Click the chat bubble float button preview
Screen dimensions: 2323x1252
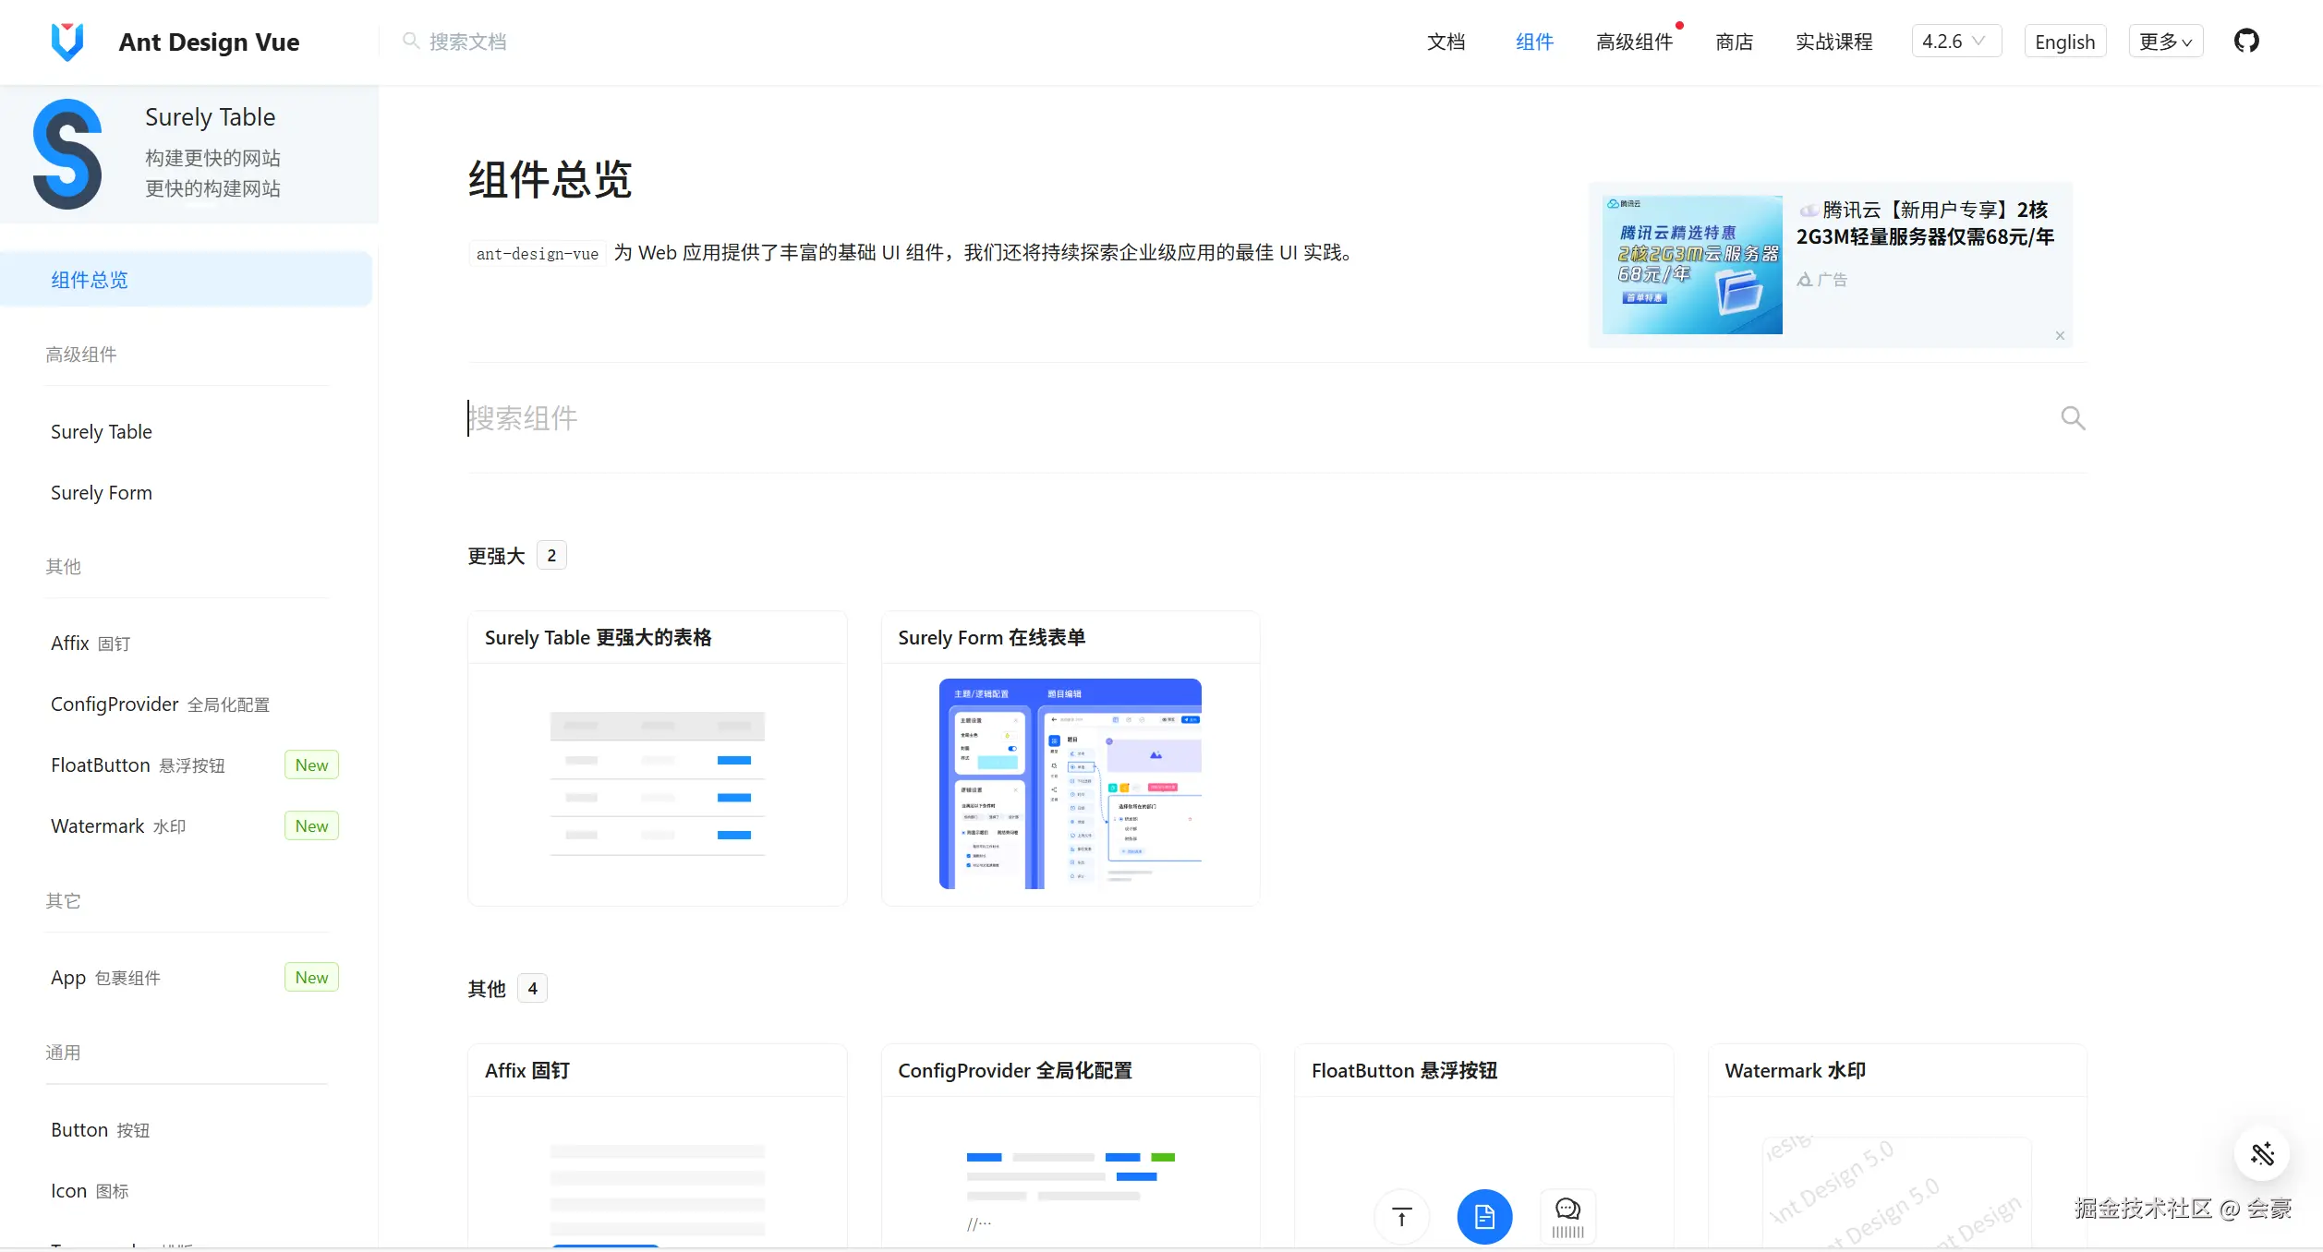point(1567,1210)
